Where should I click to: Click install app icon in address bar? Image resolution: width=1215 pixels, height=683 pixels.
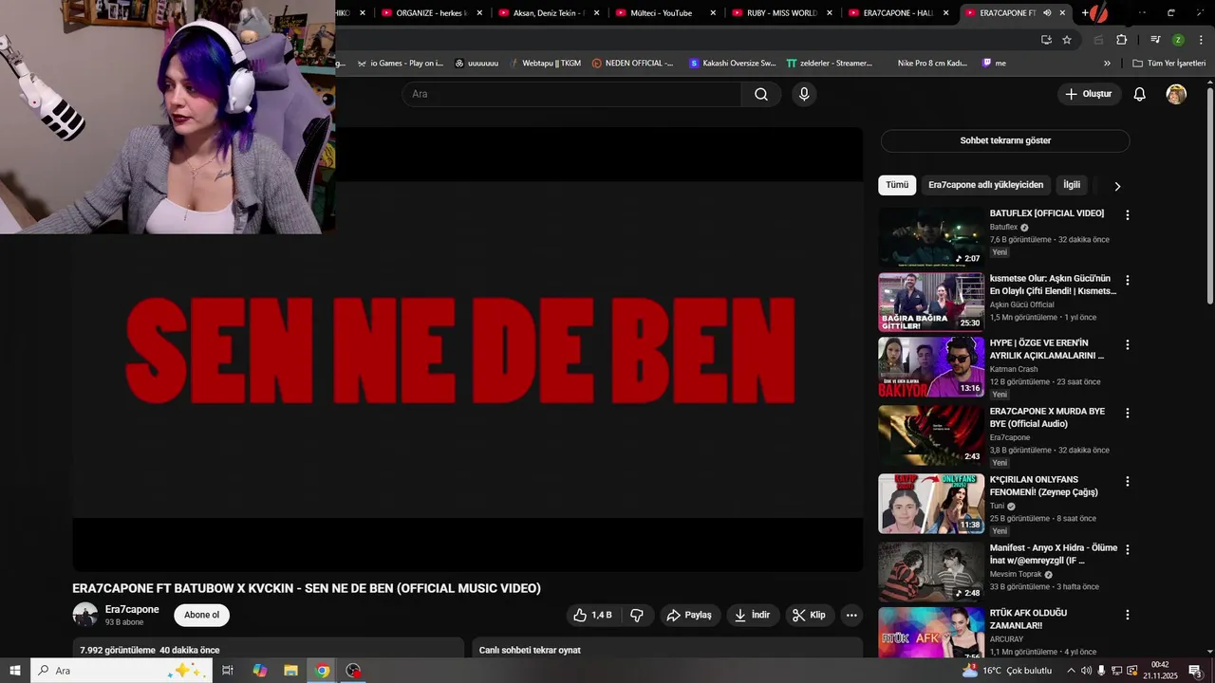[x=1046, y=40]
